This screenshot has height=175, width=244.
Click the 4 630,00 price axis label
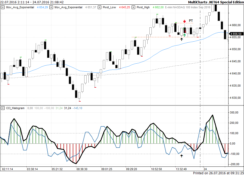(x=235, y=98)
